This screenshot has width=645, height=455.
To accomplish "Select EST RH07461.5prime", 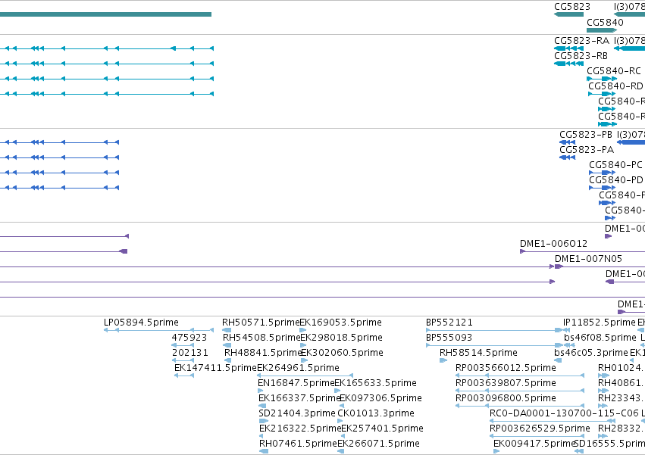I will click(298, 444).
